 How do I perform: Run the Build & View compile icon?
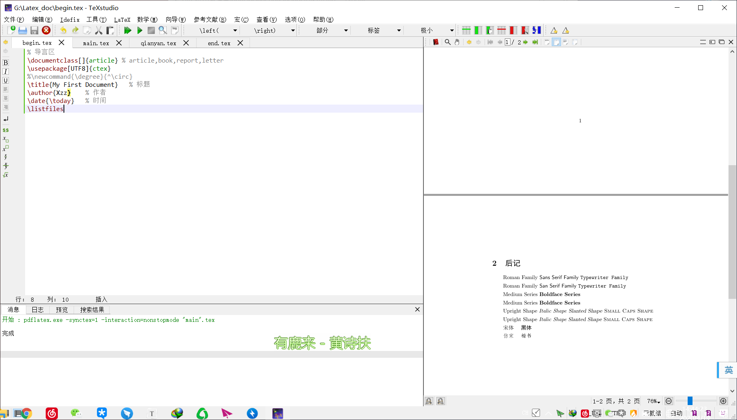(128, 30)
